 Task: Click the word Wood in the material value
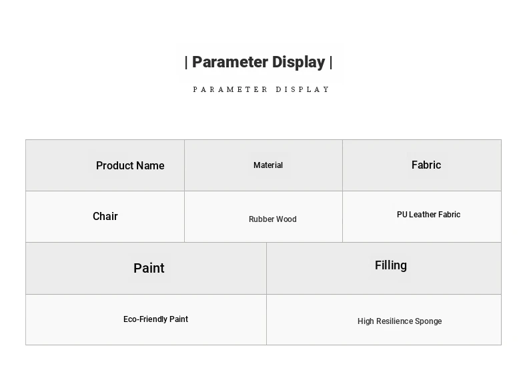[286, 219]
